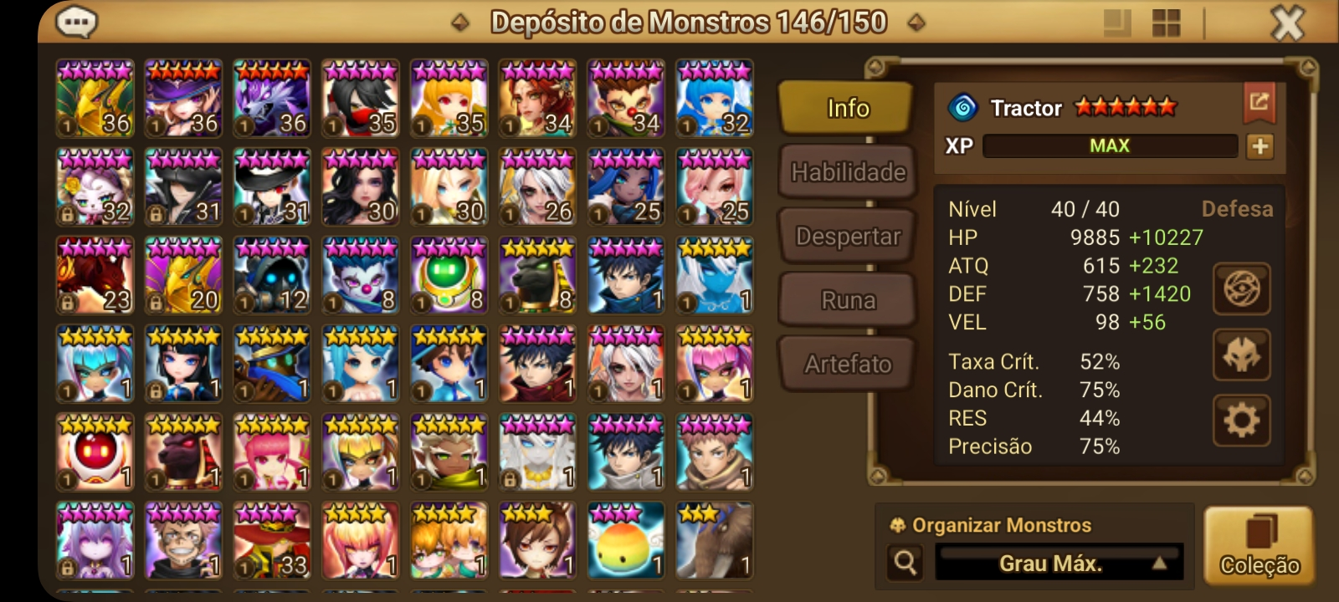Tap the plus icon next to XP bar

(x=1259, y=146)
